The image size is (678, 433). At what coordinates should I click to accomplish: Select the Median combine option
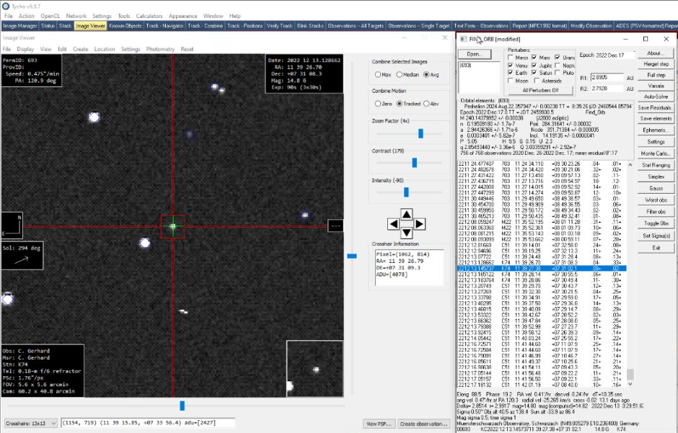pyautogui.click(x=398, y=74)
